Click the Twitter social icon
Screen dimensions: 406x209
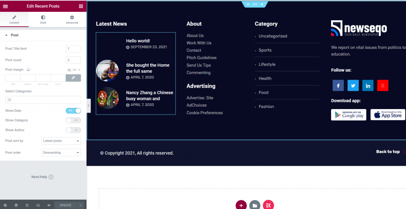(353, 86)
